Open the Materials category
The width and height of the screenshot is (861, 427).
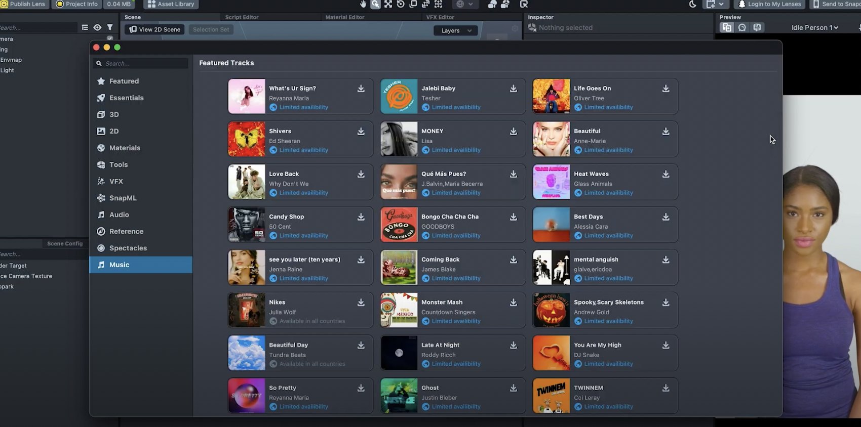[141, 148]
